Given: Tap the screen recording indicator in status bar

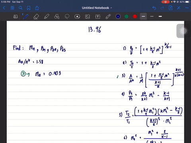Looking at the screenshot, I should (166, 2).
